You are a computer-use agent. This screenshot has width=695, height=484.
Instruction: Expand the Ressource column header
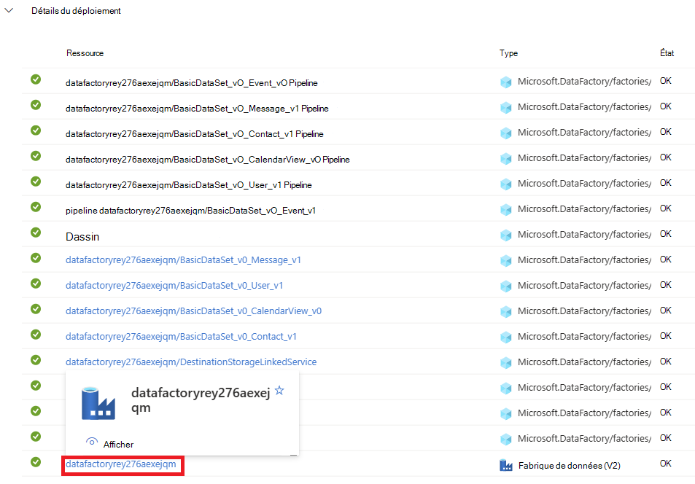point(85,53)
